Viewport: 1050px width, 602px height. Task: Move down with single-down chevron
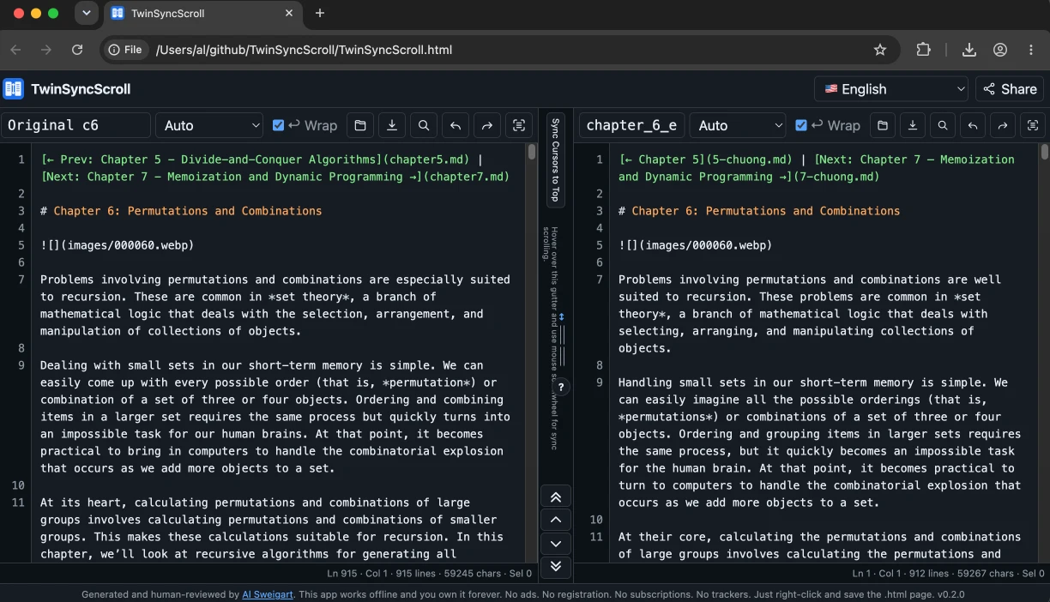tap(556, 543)
